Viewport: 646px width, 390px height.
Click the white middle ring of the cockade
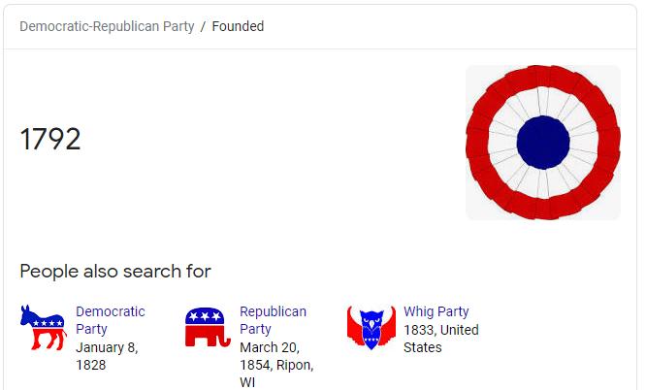pos(543,101)
